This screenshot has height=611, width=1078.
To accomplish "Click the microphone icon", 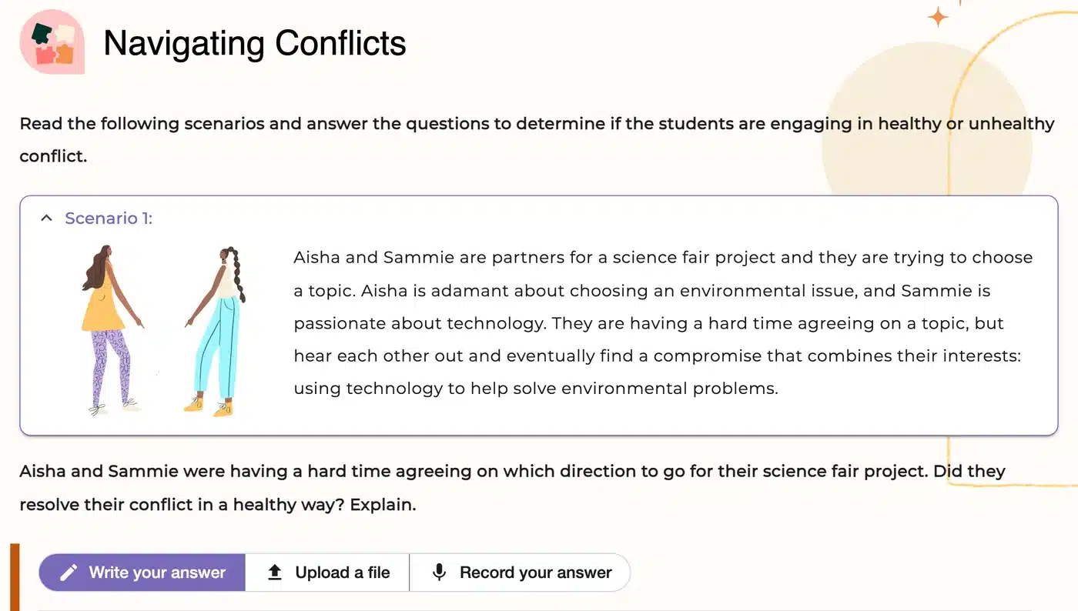I will (439, 573).
